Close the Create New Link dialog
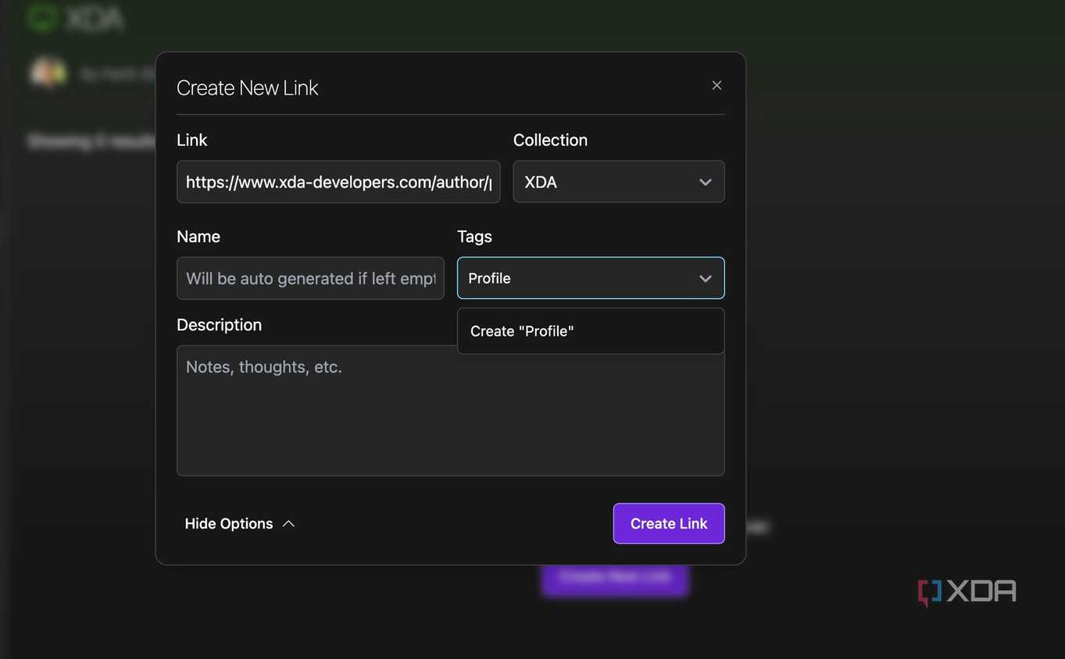This screenshot has height=659, width=1065. tap(717, 86)
